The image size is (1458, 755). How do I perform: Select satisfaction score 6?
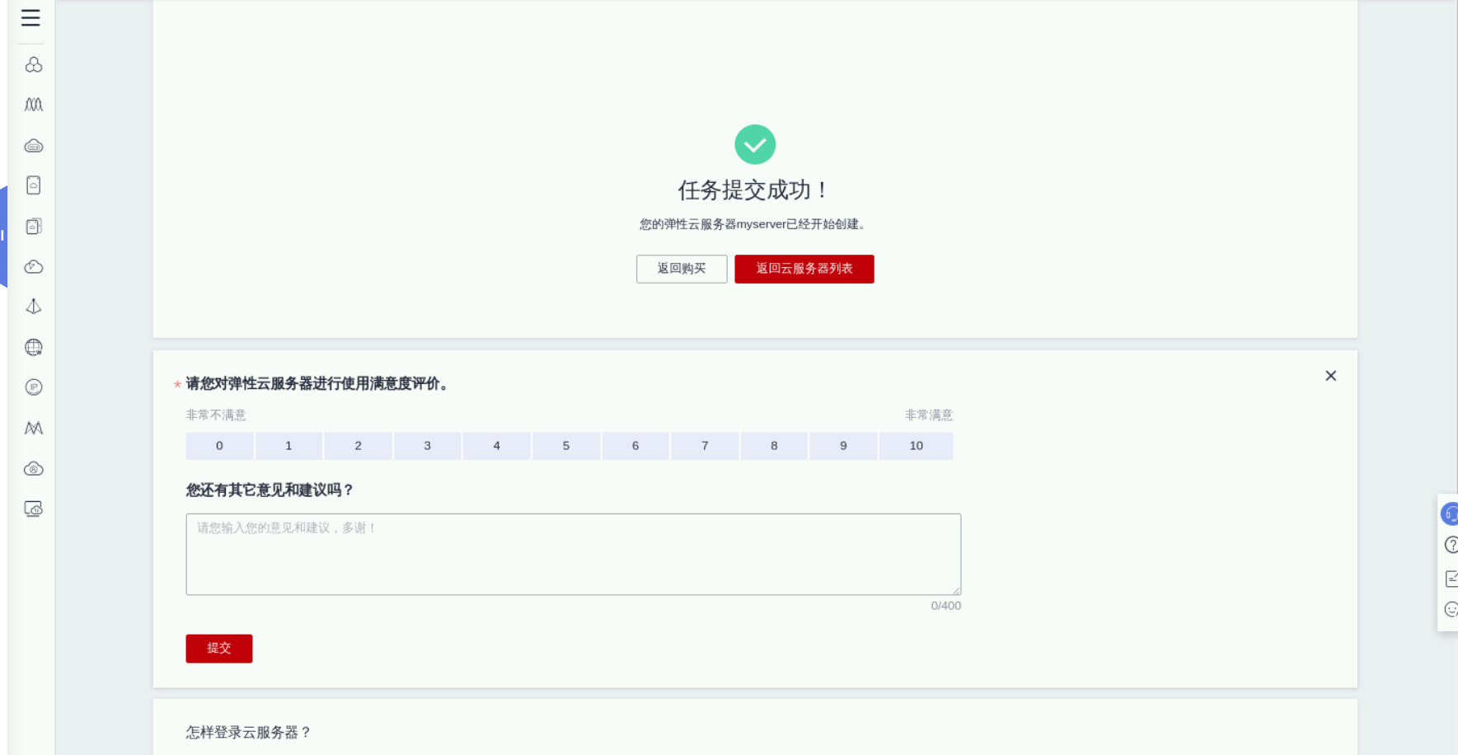click(x=635, y=446)
